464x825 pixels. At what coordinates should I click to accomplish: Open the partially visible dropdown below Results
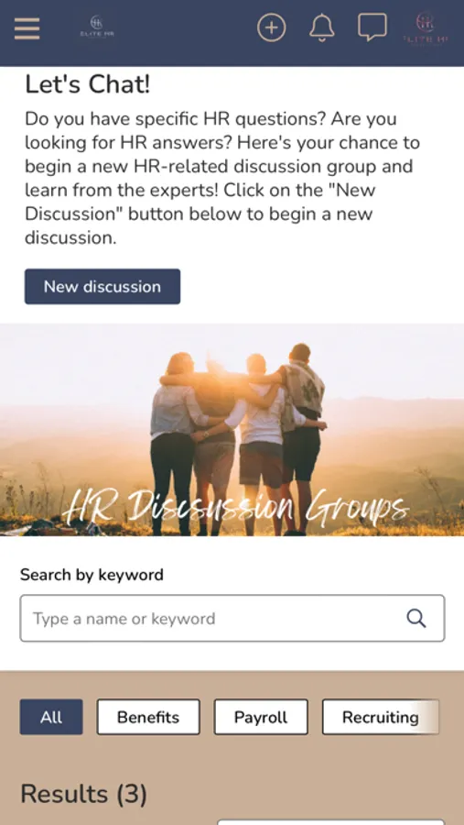(x=331, y=822)
